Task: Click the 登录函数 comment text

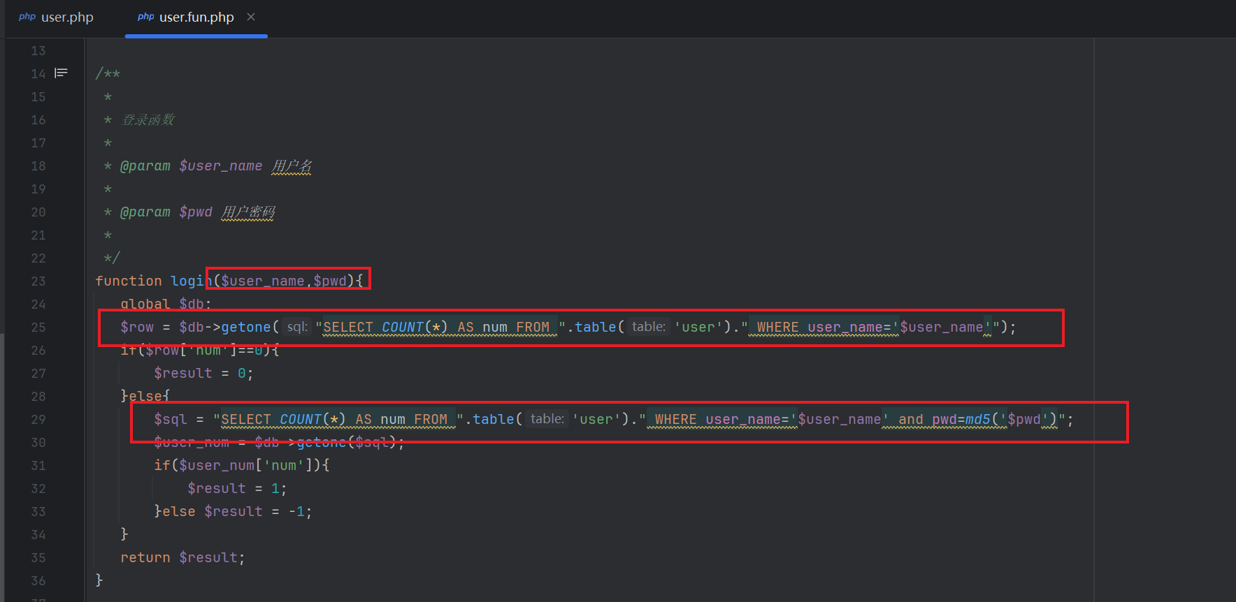Action: pos(148,120)
